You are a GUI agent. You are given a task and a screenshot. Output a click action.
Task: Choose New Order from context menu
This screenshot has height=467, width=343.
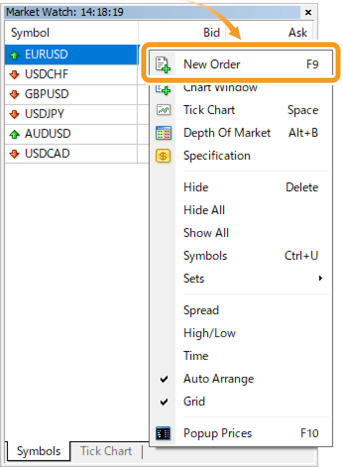click(240, 64)
